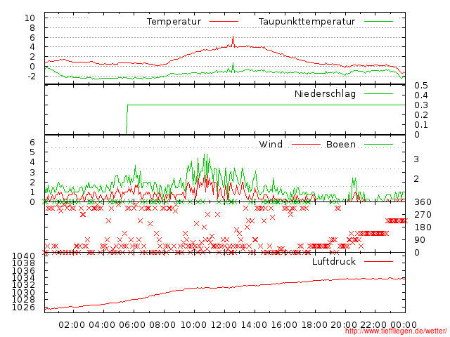Image resolution: width=450 pixels, height=337 pixels.
Task: Click the 1026 pressure axis value
Action: pyautogui.click(x=23, y=308)
